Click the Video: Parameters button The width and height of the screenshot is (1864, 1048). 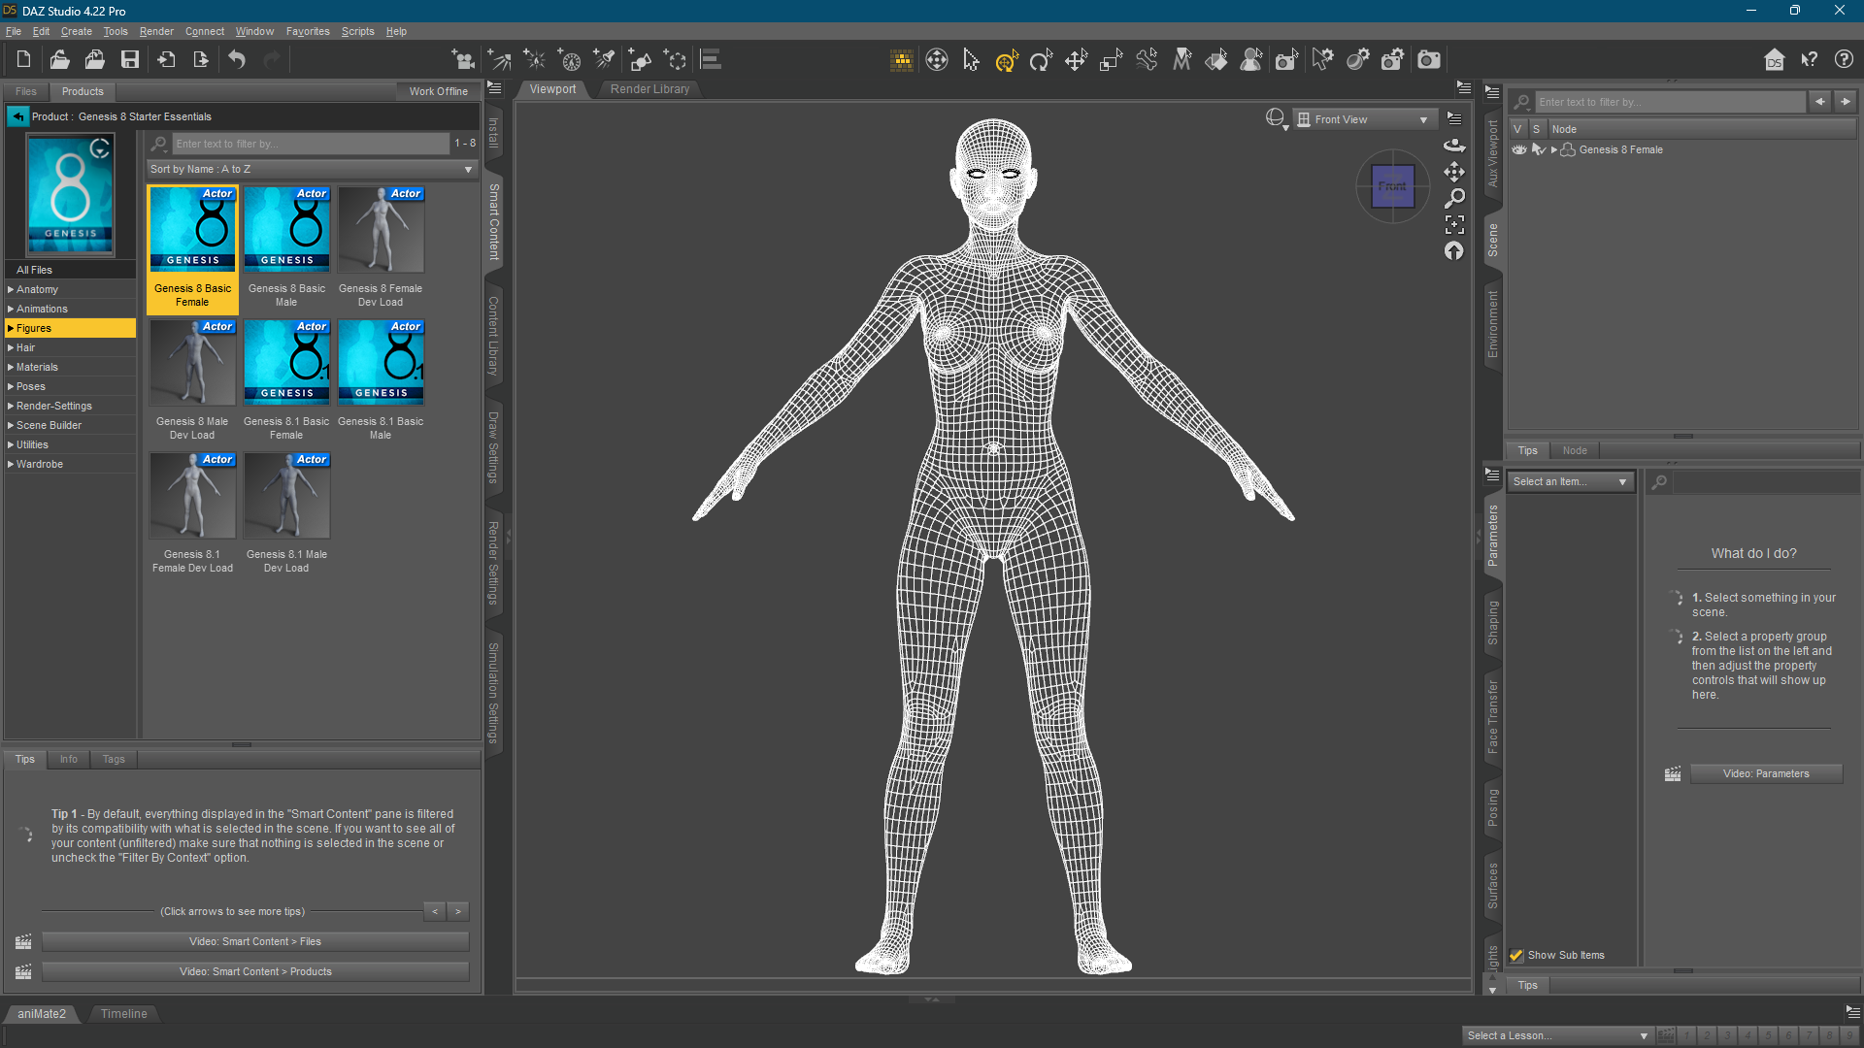[x=1765, y=773]
